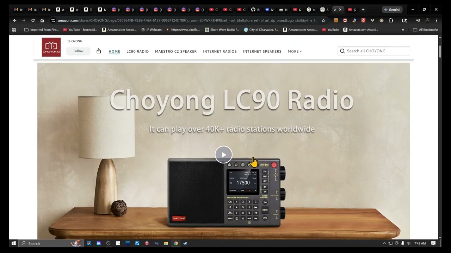Open File Explorer from the taskbar

point(166,243)
